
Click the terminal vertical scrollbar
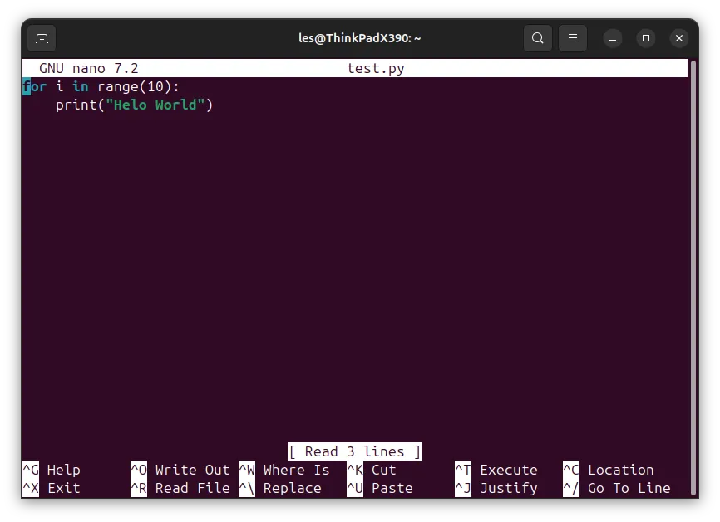coord(694,278)
